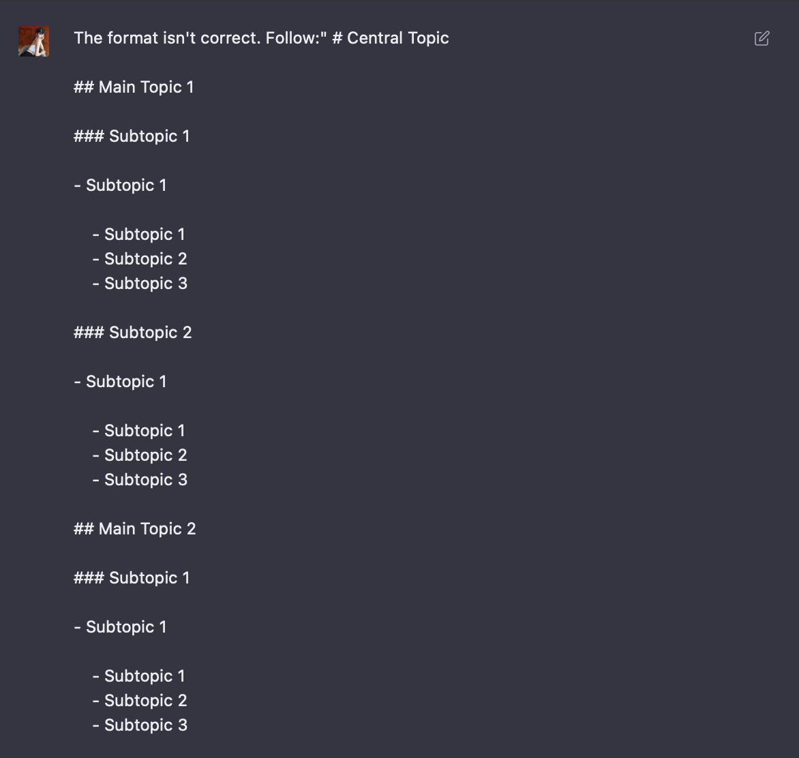
Task: Click the "### Subtopic 2" heading line
Action: point(132,333)
